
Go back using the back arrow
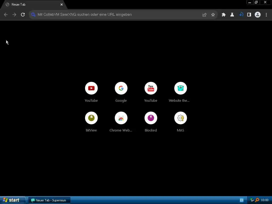coord(6,15)
